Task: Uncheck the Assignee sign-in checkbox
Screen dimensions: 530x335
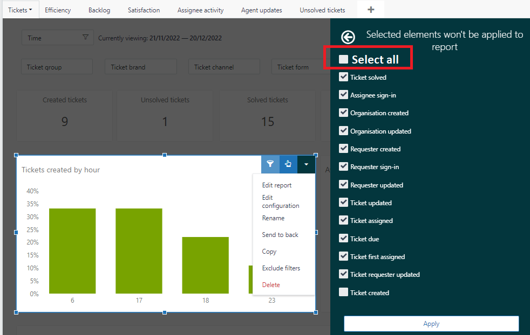Action: pos(343,95)
